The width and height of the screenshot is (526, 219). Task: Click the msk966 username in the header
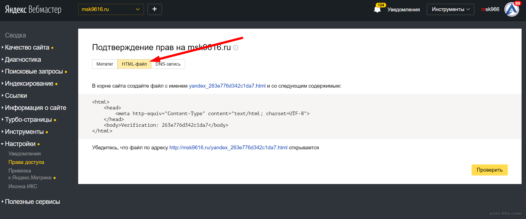pos(490,9)
